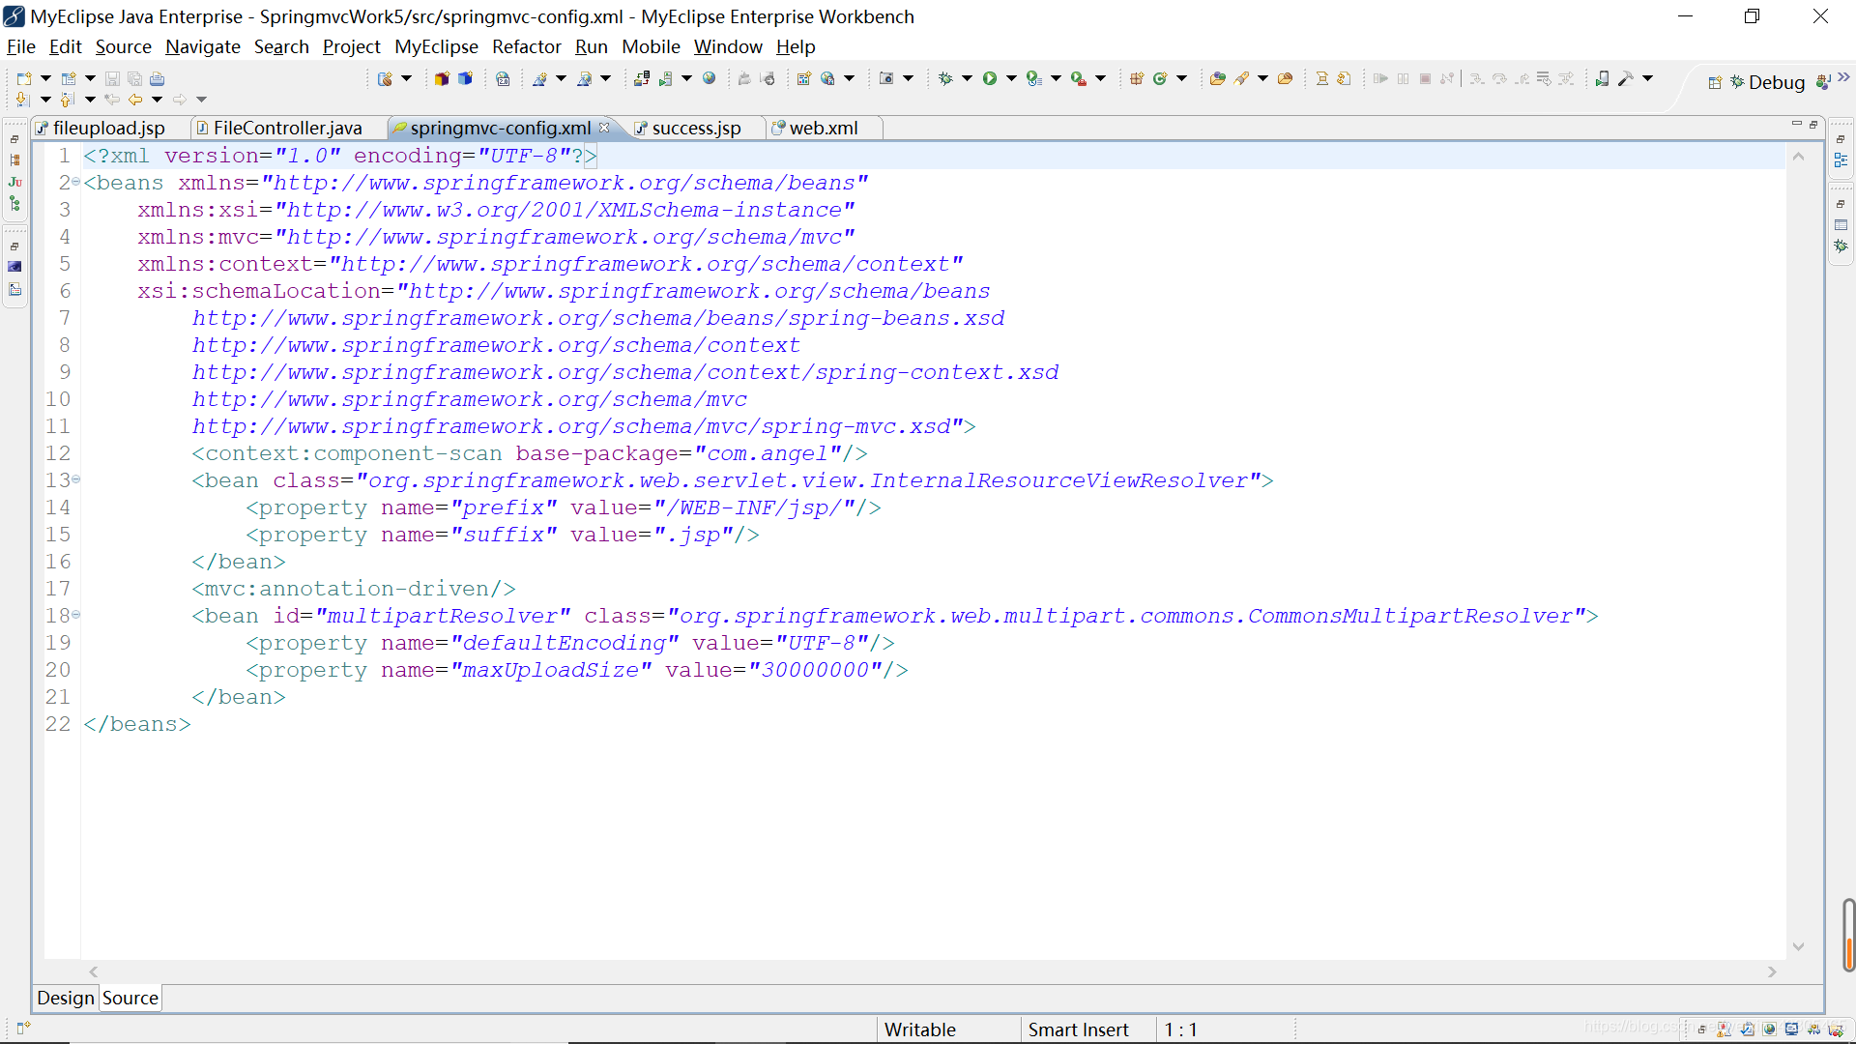Open the Refactor menu
1856x1044 pixels.
tap(526, 46)
